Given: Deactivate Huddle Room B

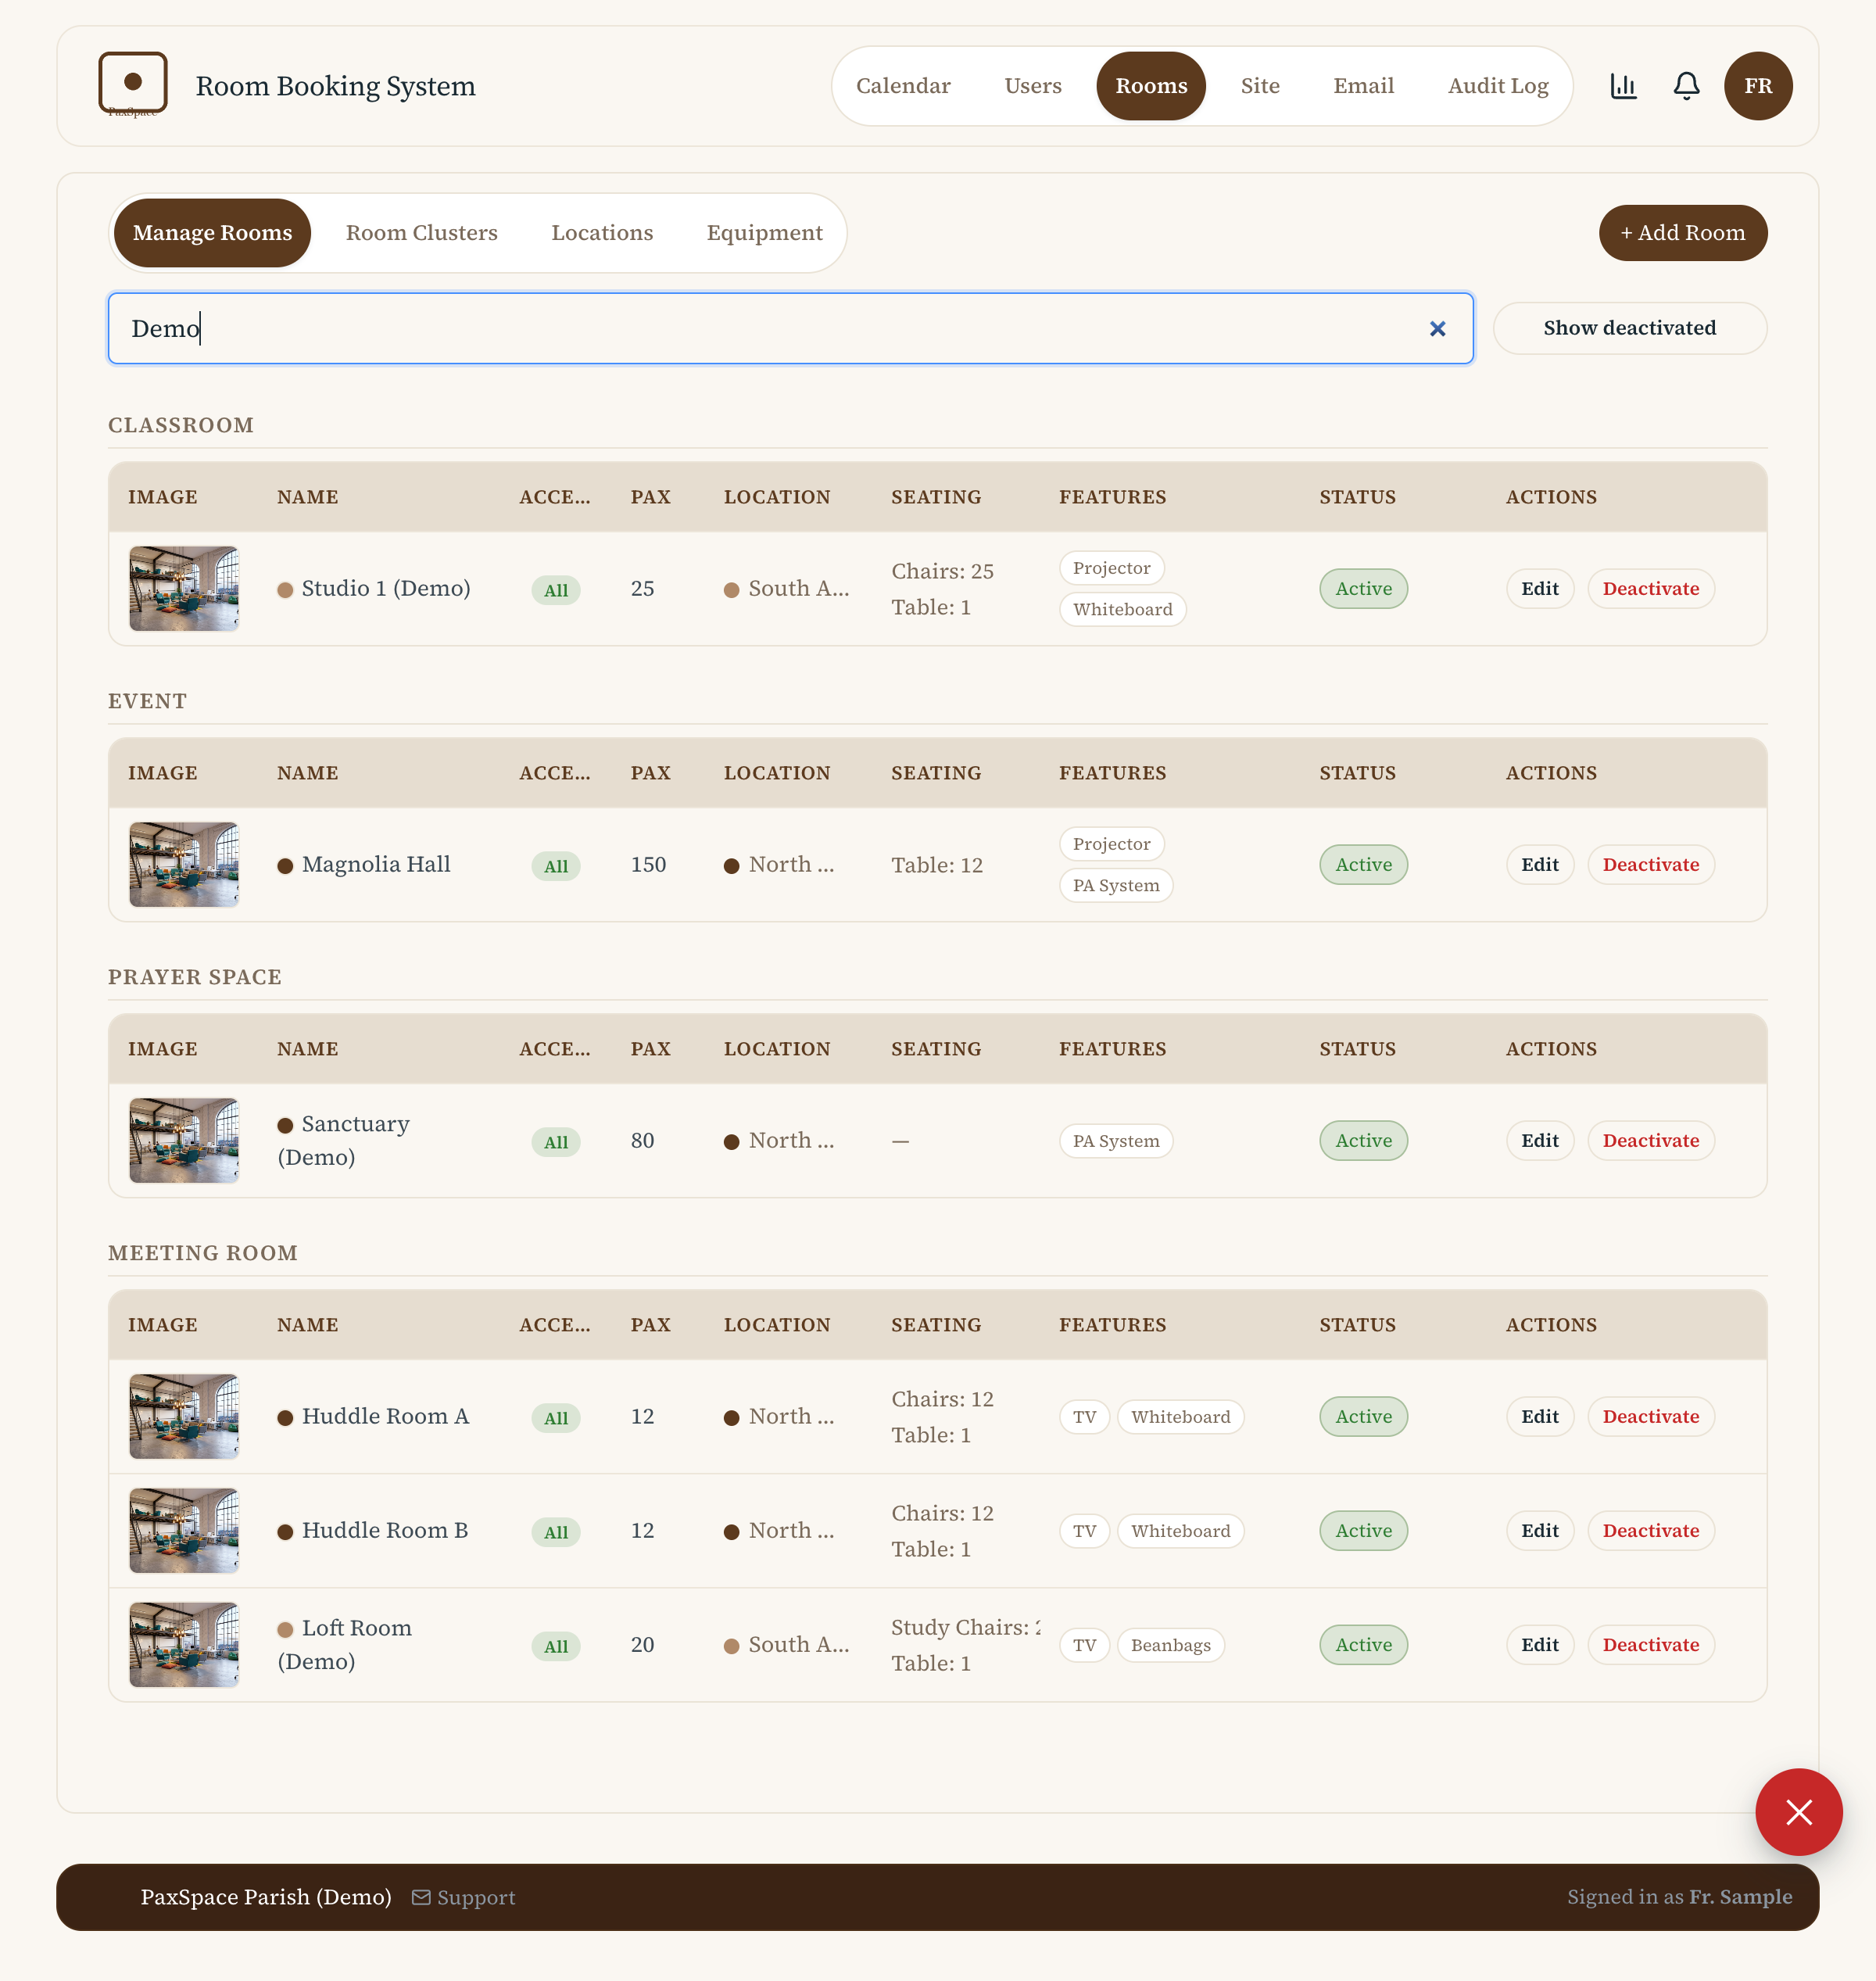Looking at the screenshot, I should pos(1650,1531).
